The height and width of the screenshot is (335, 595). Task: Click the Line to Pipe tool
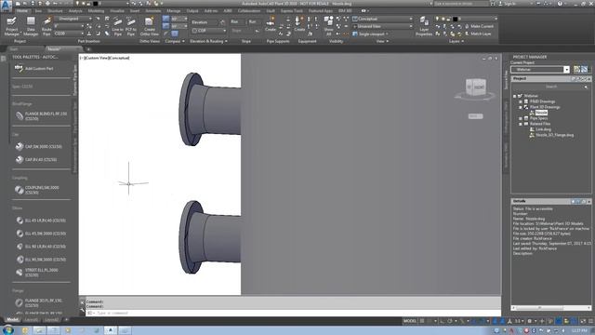pyautogui.click(x=118, y=26)
